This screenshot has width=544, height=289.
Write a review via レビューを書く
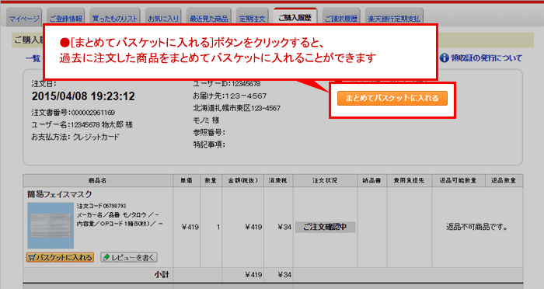pos(129,257)
